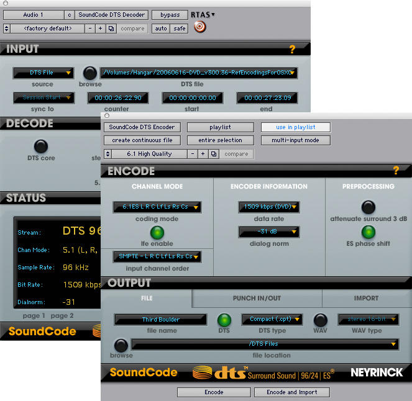Open the DTS type Compact (.cpt) dropdown
This screenshot has width=412, height=401.
[x=272, y=319]
